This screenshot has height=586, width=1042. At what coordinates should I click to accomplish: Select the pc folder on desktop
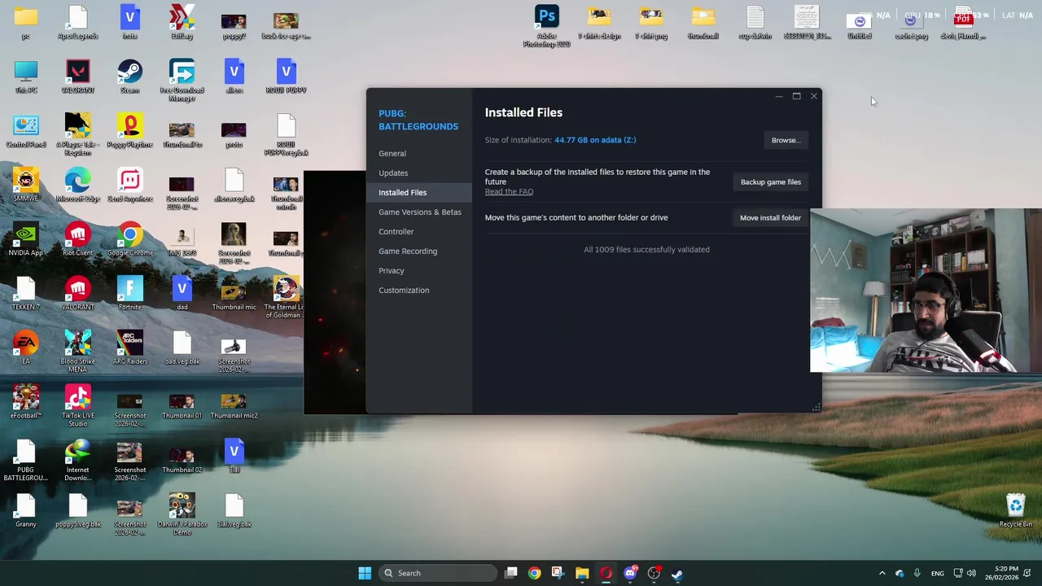25,23
